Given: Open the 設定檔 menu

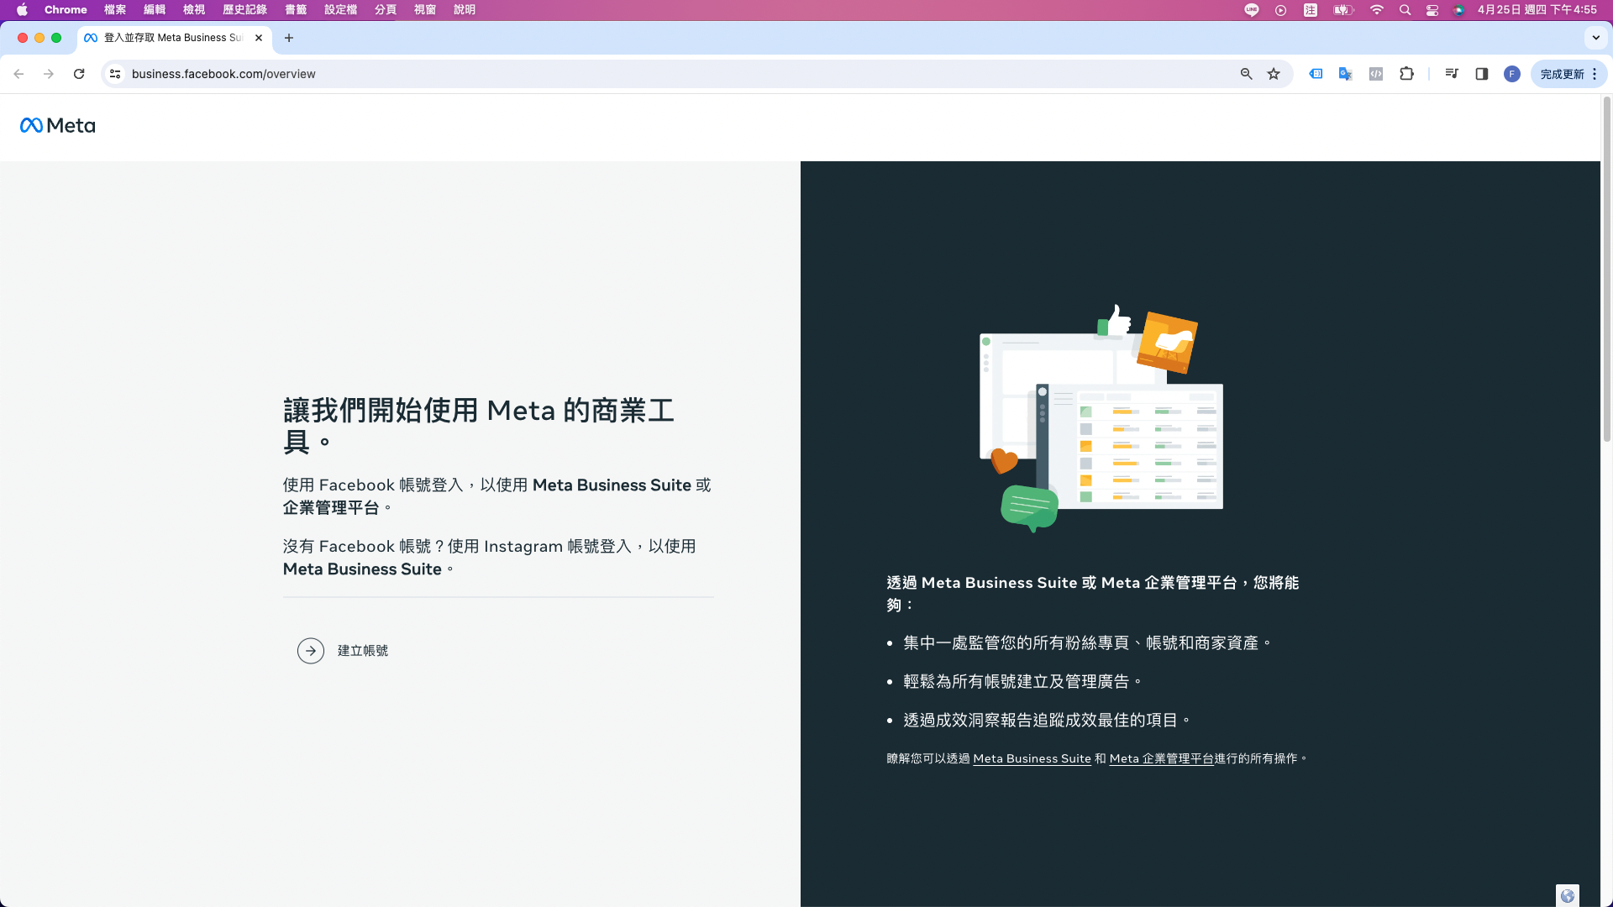Looking at the screenshot, I should click(x=340, y=10).
